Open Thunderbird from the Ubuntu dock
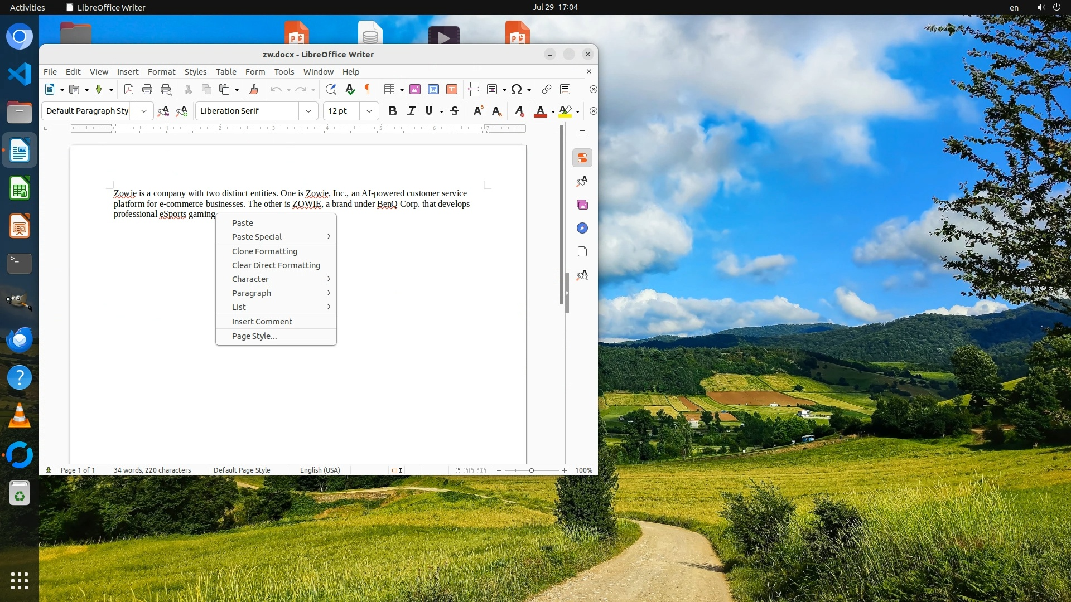Screen dimensions: 1071x602 (x=20, y=339)
